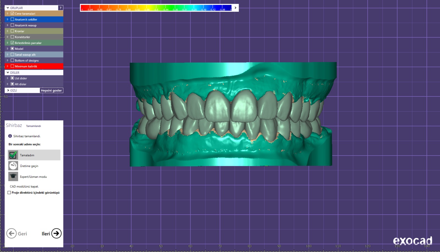Enable the Anatomik sekiller checkbox
Screen dimensions: 440x252
(x=12, y=19)
